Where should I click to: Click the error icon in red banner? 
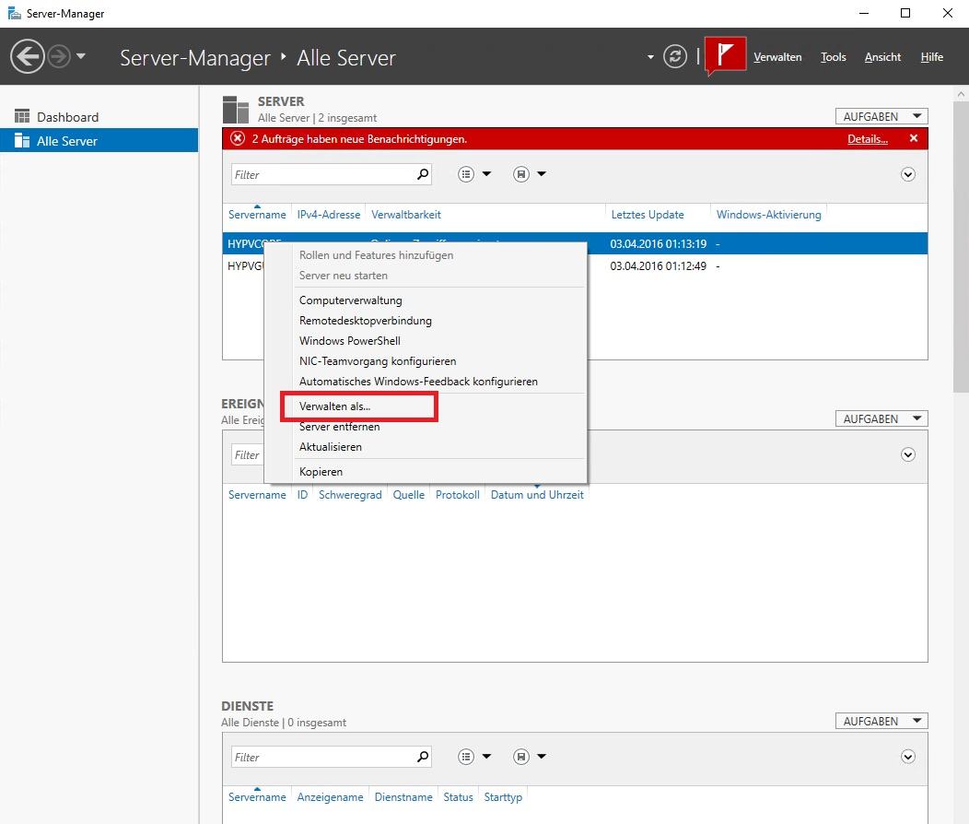tap(238, 138)
